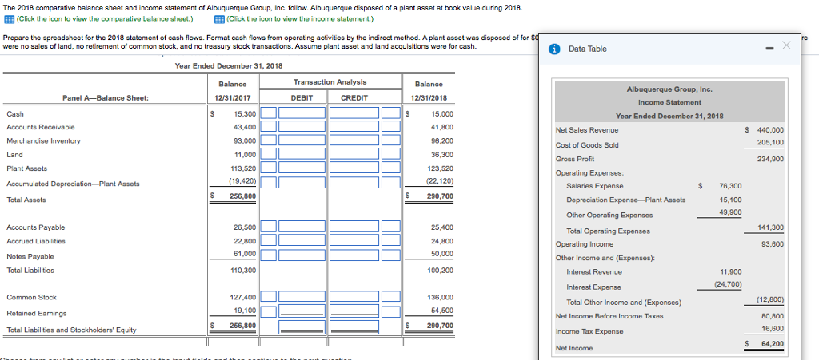Viewport: 819px width, 360px height.
Task: Select Merchandise Inventory debit amount field
Action: tap(302, 140)
